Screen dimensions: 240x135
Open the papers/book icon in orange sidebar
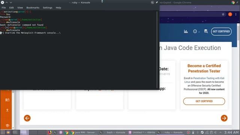tap(7, 100)
